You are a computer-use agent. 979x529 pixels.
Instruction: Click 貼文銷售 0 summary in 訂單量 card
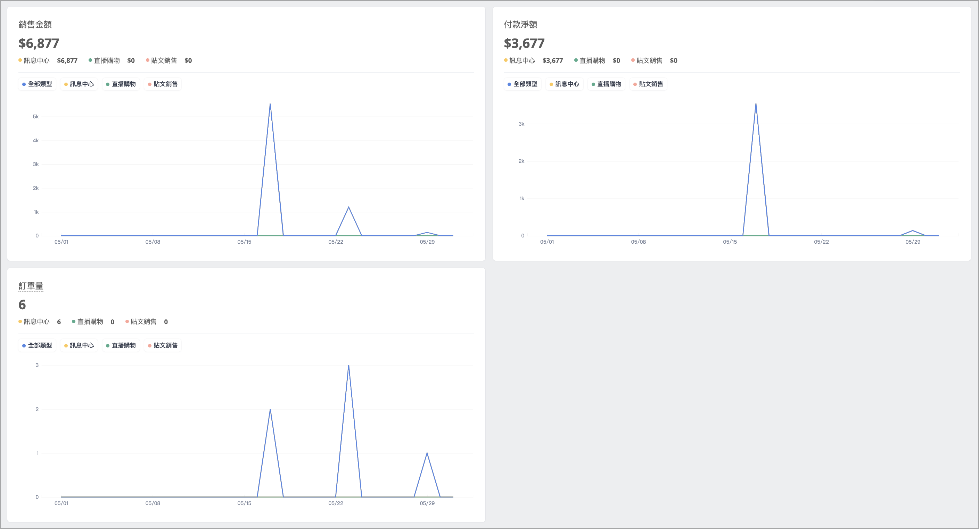147,322
